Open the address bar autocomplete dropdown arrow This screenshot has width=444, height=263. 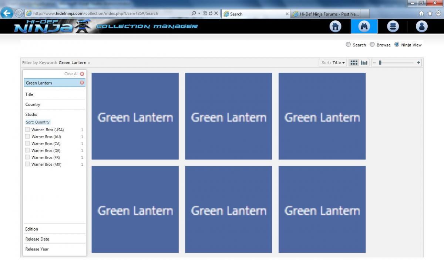tap(199, 13)
